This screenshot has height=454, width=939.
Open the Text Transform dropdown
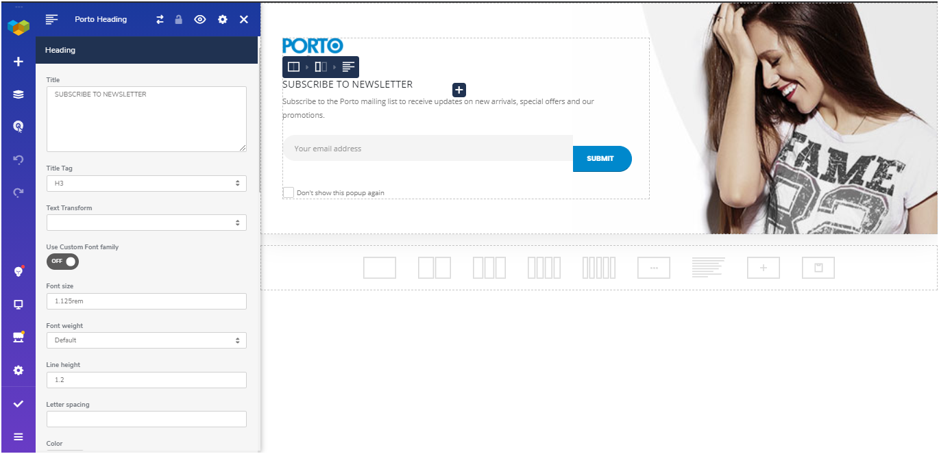[x=147, y=223]
